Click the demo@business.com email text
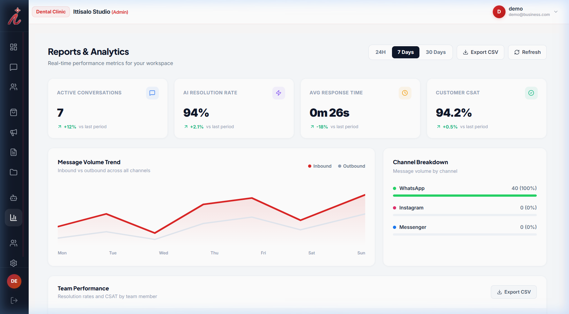The image size is (569, 314). click(x=529, y=15)
